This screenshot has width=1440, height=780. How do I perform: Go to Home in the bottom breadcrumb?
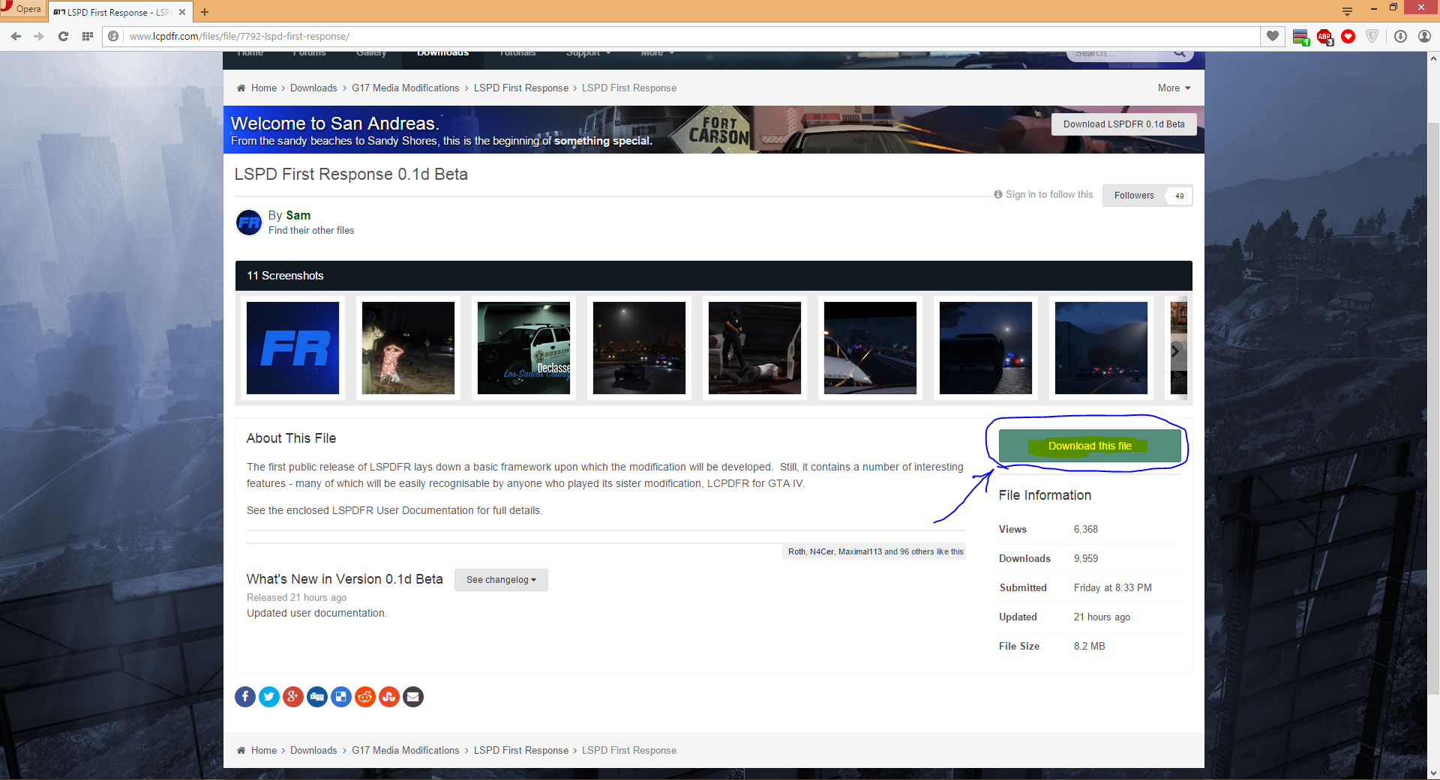click(264, 750)
